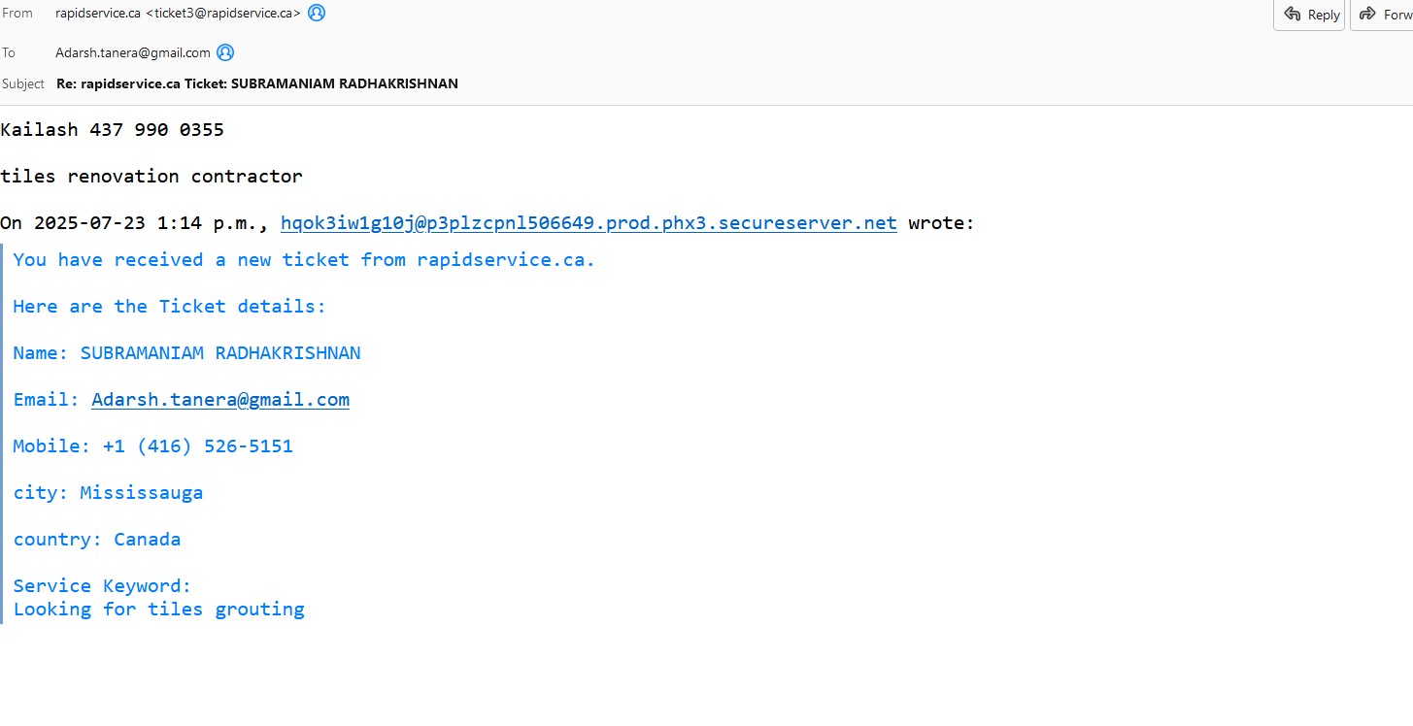
Task: Click 'You have received a new ticket' line
Action: tap(304, 260)
